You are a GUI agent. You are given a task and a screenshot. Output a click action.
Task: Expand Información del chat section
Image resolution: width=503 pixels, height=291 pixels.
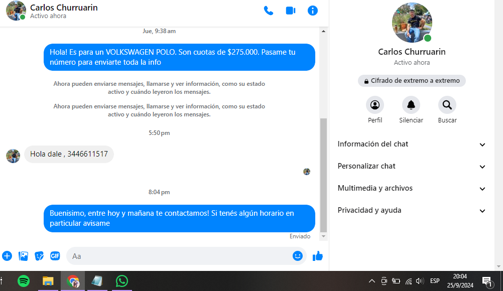[412, 144]
